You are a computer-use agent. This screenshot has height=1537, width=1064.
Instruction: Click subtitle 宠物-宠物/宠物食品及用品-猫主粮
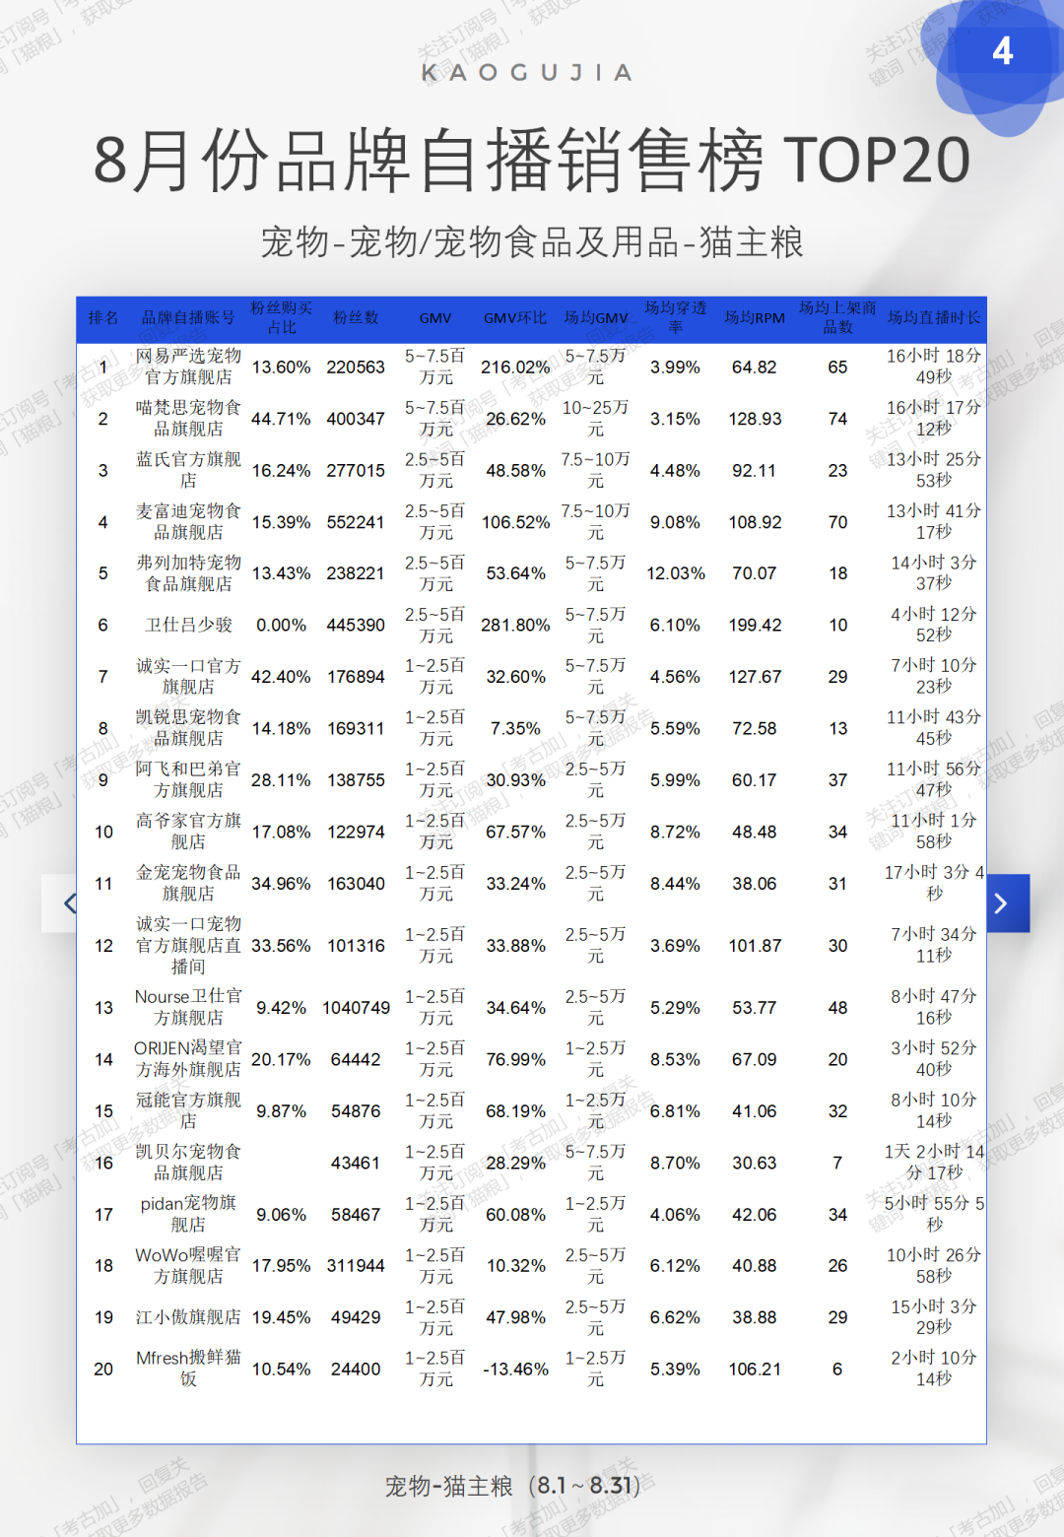point(532,242)
